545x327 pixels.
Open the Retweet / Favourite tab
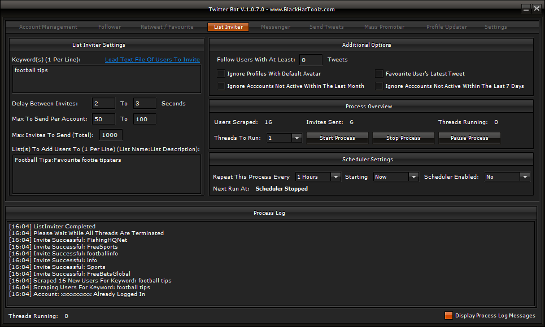(167, 26)
